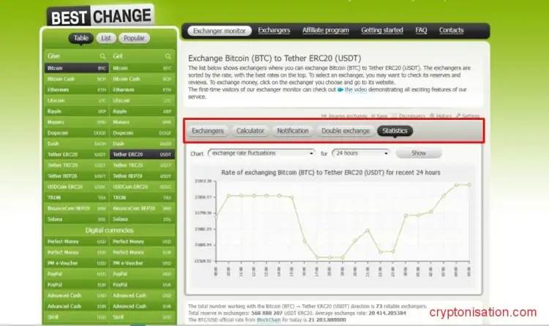Select TRON in the Get column
This screenshot has height=326, width=549.
point(142,197)
